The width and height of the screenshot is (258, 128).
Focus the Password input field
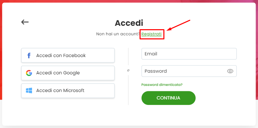click(189, 71)
